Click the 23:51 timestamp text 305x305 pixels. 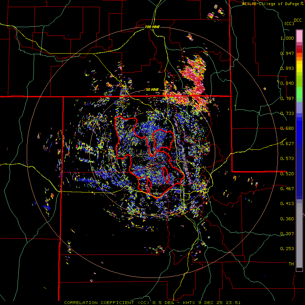pos(233,303)
